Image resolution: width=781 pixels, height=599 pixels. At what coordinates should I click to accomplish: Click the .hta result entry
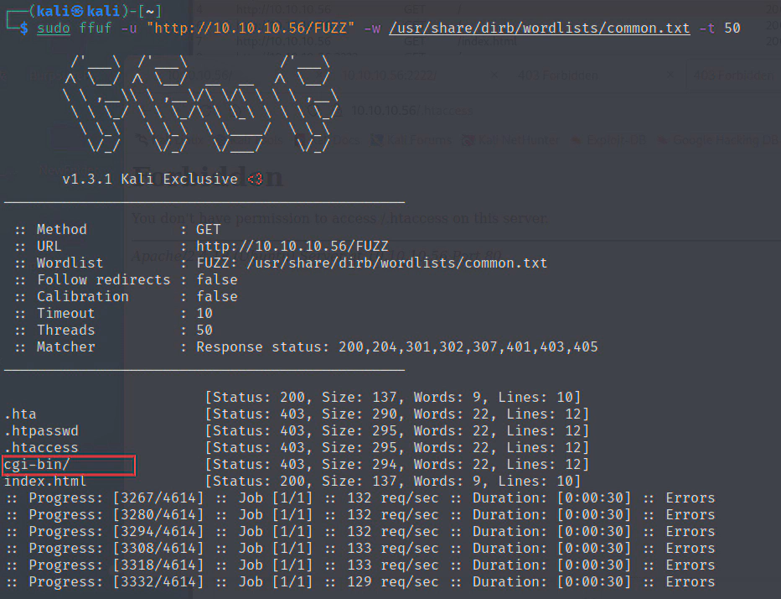pyautogui.click(x=20, y=414)
